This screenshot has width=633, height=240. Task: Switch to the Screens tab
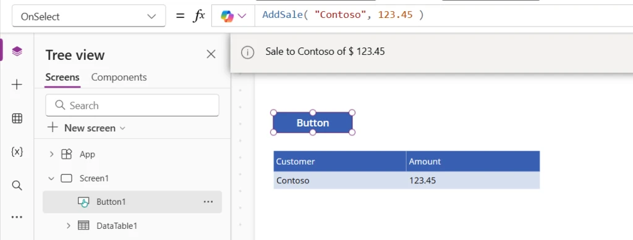pyautogui.click(x=62, y=77)
